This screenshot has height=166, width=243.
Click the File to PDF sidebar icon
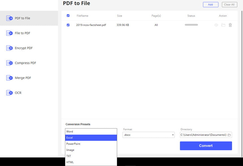(x=9, y=33)
